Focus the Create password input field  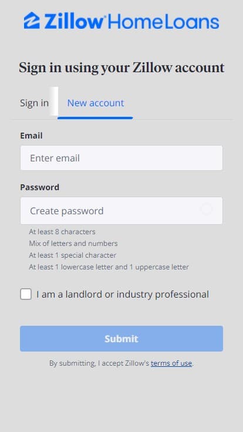pyautogui.click(x=122, y=211)
